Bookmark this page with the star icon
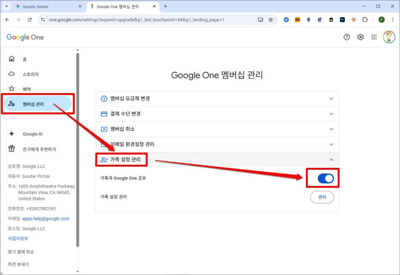 point(271,20)
